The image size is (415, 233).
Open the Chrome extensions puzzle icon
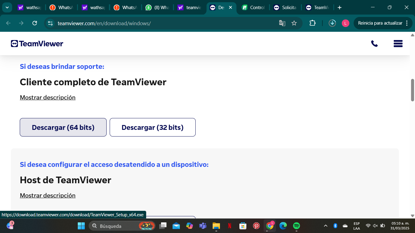(x=312, y=23)
